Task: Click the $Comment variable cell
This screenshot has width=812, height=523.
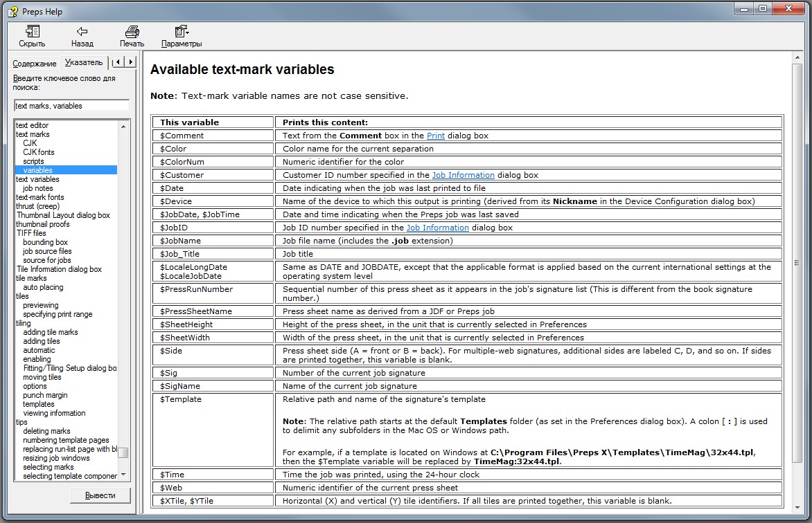Action: click(213, 136)
